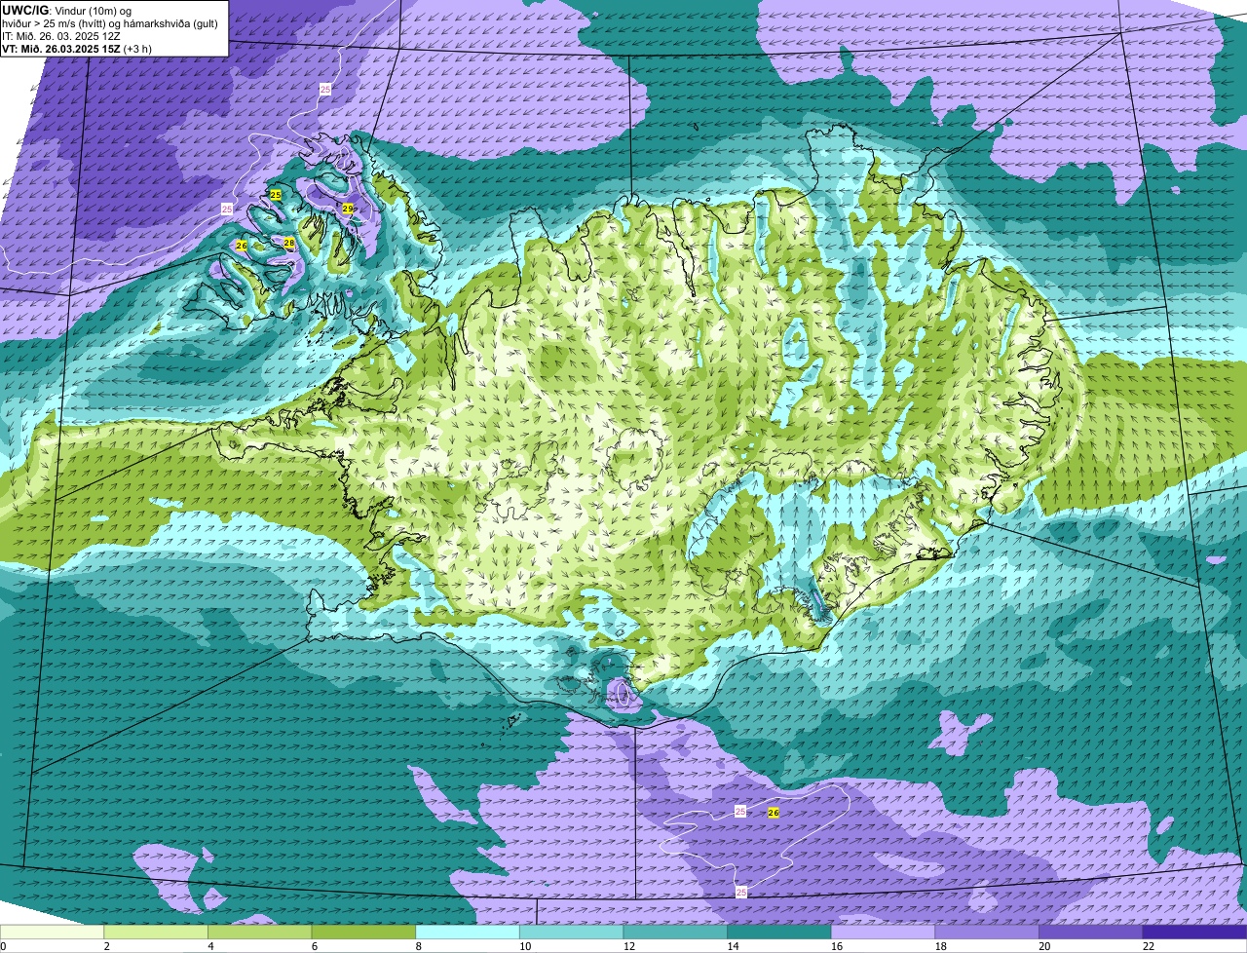Click the legend tick label "18"
This screenshot has height=953, width=1247.
point(941,946)
